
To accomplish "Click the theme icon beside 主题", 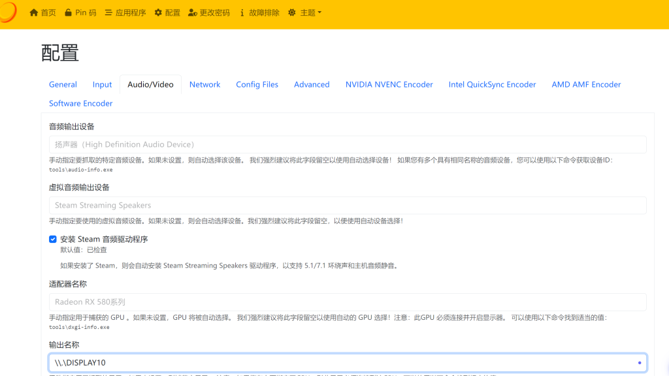I will point(292,12).
